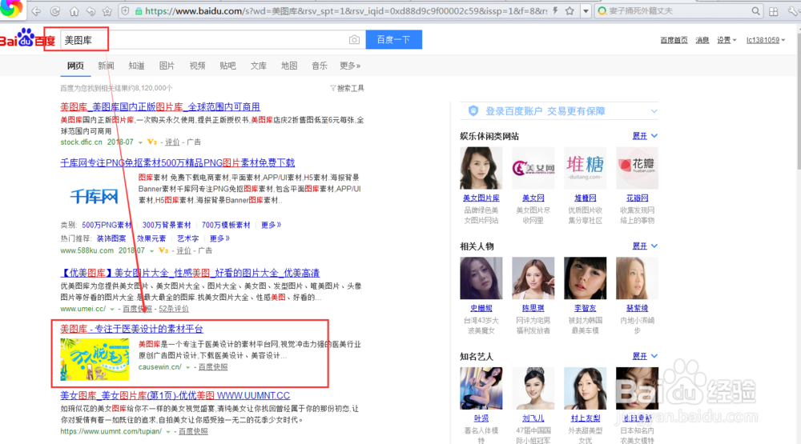
Task: Open address bar dropdown arrow
Action: click(586, 10)
